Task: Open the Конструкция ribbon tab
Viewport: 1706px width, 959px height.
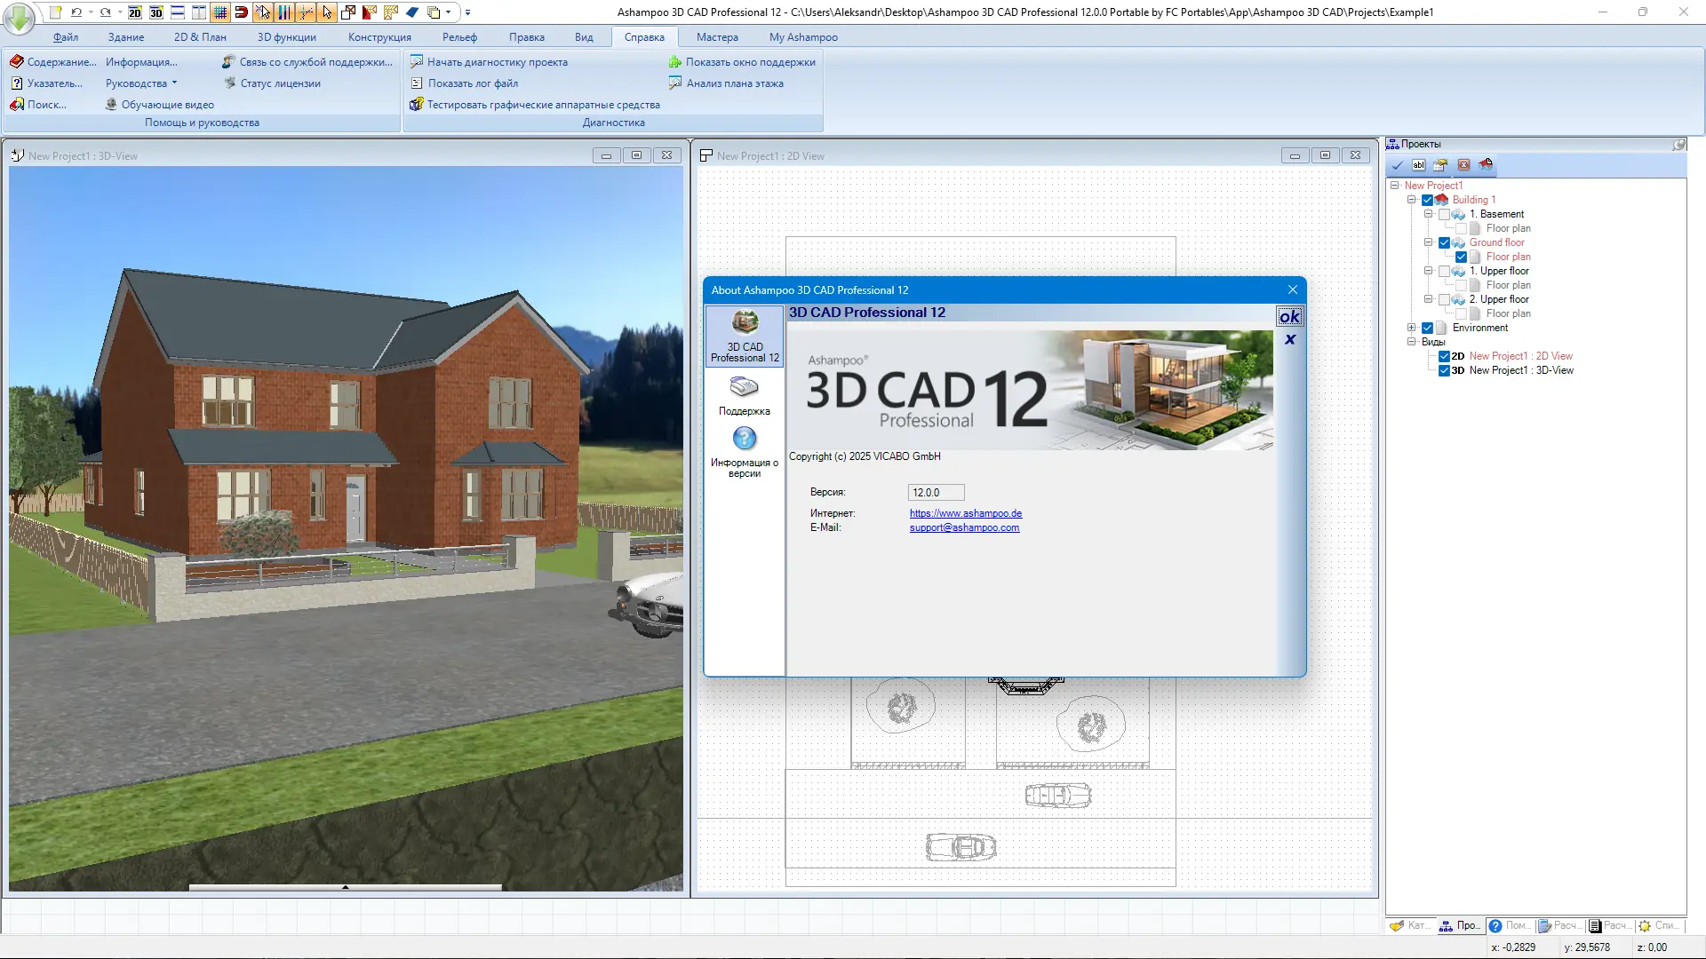Action: point(379,37)
